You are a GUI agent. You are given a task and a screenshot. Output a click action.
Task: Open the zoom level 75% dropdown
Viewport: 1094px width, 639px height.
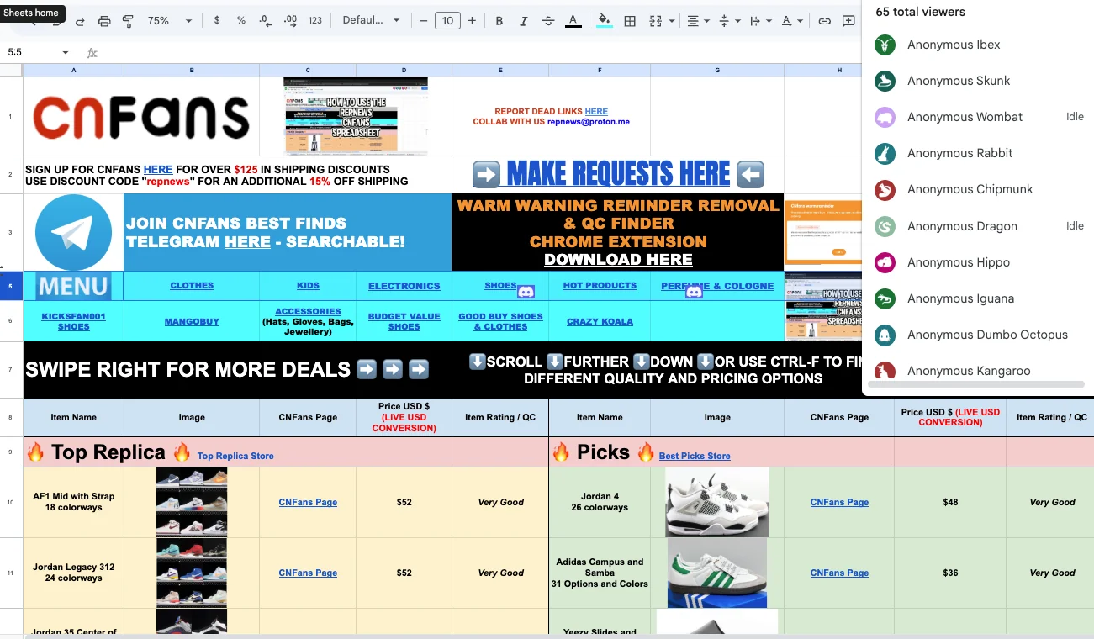coord(170,20)
